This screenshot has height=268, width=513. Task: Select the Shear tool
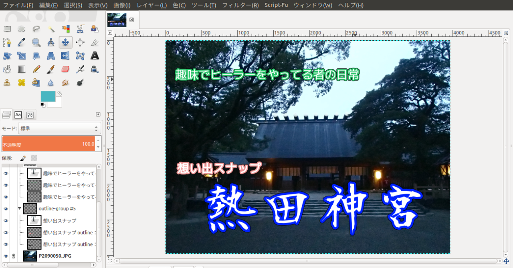(36, 56)
